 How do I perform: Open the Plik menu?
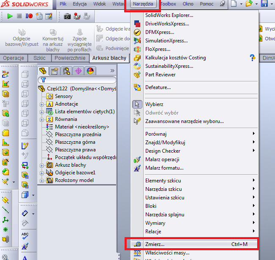[63, 4]
